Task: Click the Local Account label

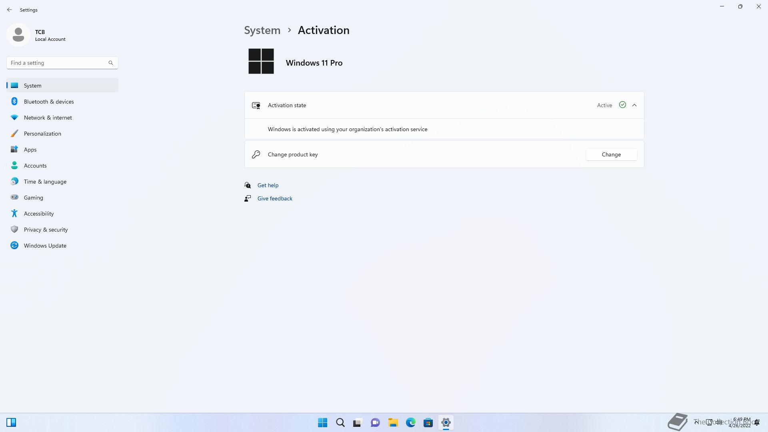Action: 50,39
